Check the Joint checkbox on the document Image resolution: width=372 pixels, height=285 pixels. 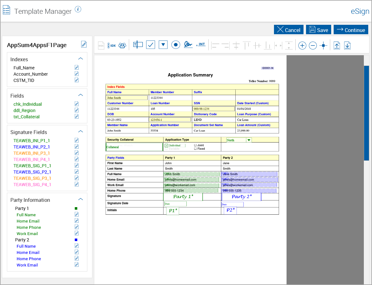(x=195, y=145)
